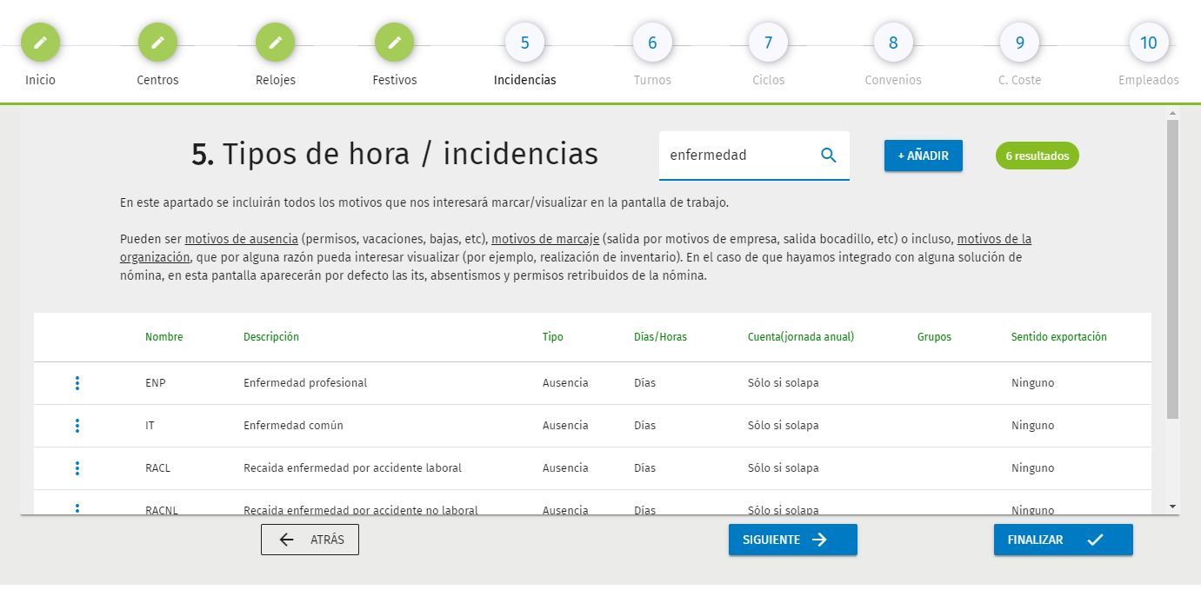
Task: Click the scrollbar down arrow
Action: [1172, 506]
